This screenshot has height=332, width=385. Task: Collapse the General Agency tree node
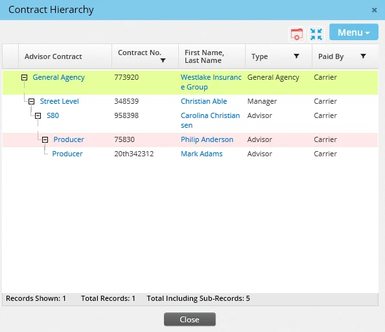click(x=24, y=78)
